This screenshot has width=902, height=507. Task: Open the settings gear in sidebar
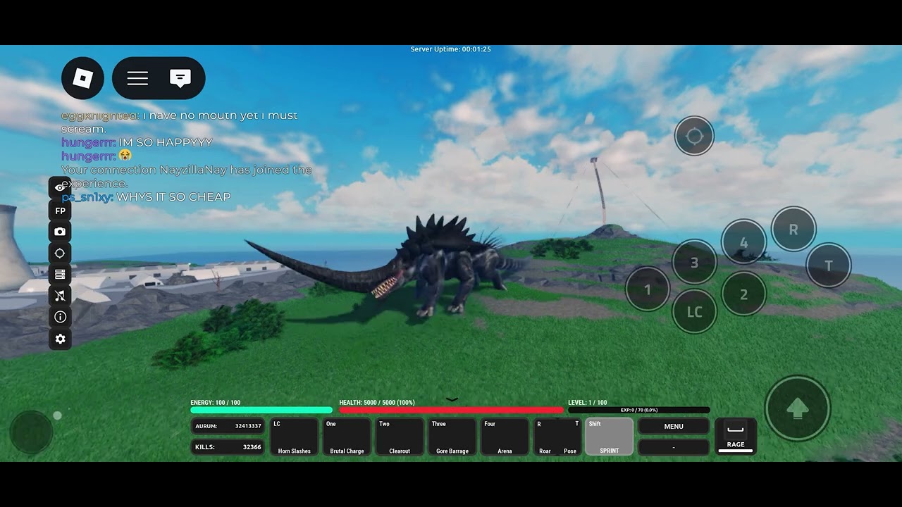pos(60,339)
